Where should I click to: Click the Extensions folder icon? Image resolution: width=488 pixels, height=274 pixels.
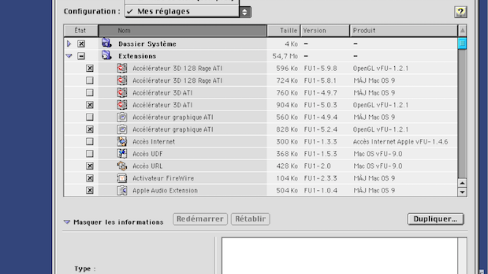point(107,55)
